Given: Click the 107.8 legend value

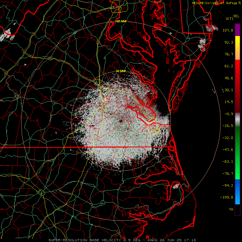Looking at the screenshot, I should (x=228, y=30).
